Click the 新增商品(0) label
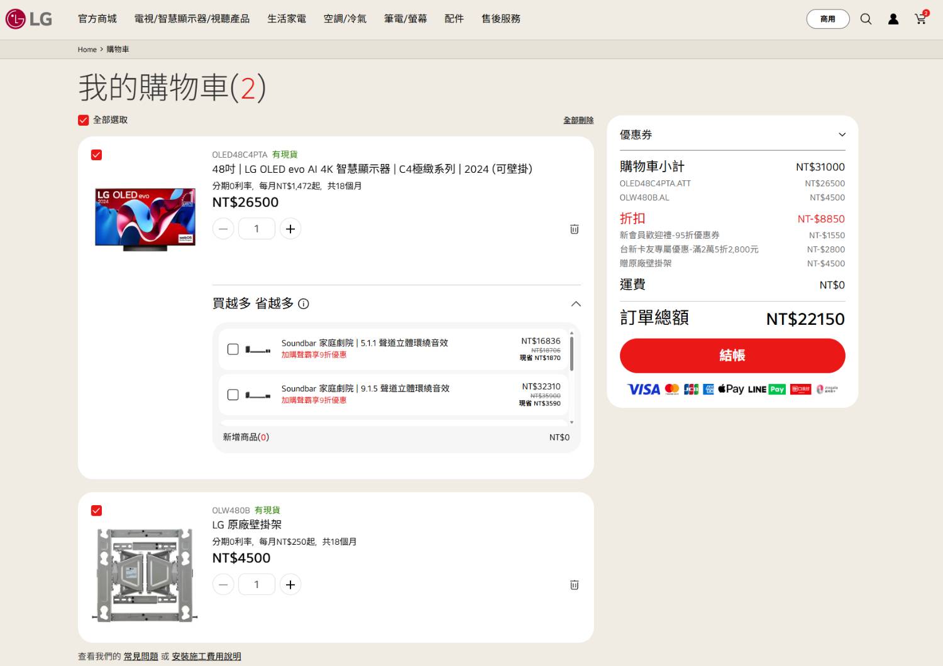Viewport: 943px width, 666px height. click(246, 437)
